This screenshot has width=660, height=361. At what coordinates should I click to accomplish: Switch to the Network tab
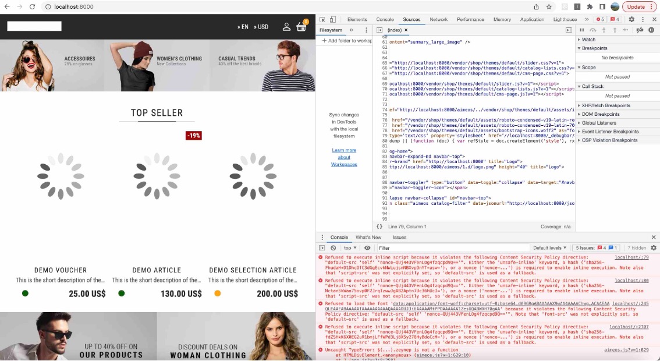(x=439, y=19)
